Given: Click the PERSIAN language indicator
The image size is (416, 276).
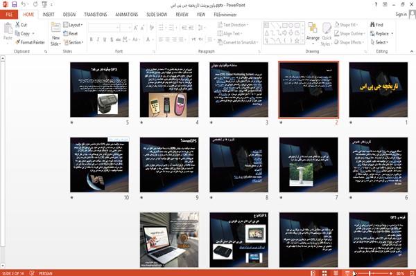Looking at the screenshot, I should tap(45, 273).
